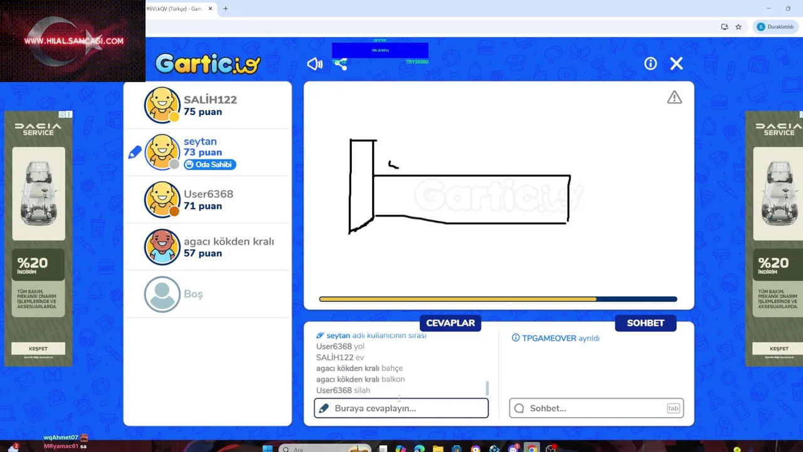Click the Oda Sahibi badge

tap(210, 164)
